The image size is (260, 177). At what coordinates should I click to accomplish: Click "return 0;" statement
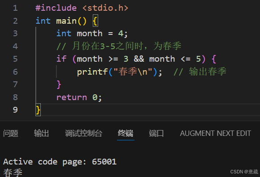(x=79, y=97)
